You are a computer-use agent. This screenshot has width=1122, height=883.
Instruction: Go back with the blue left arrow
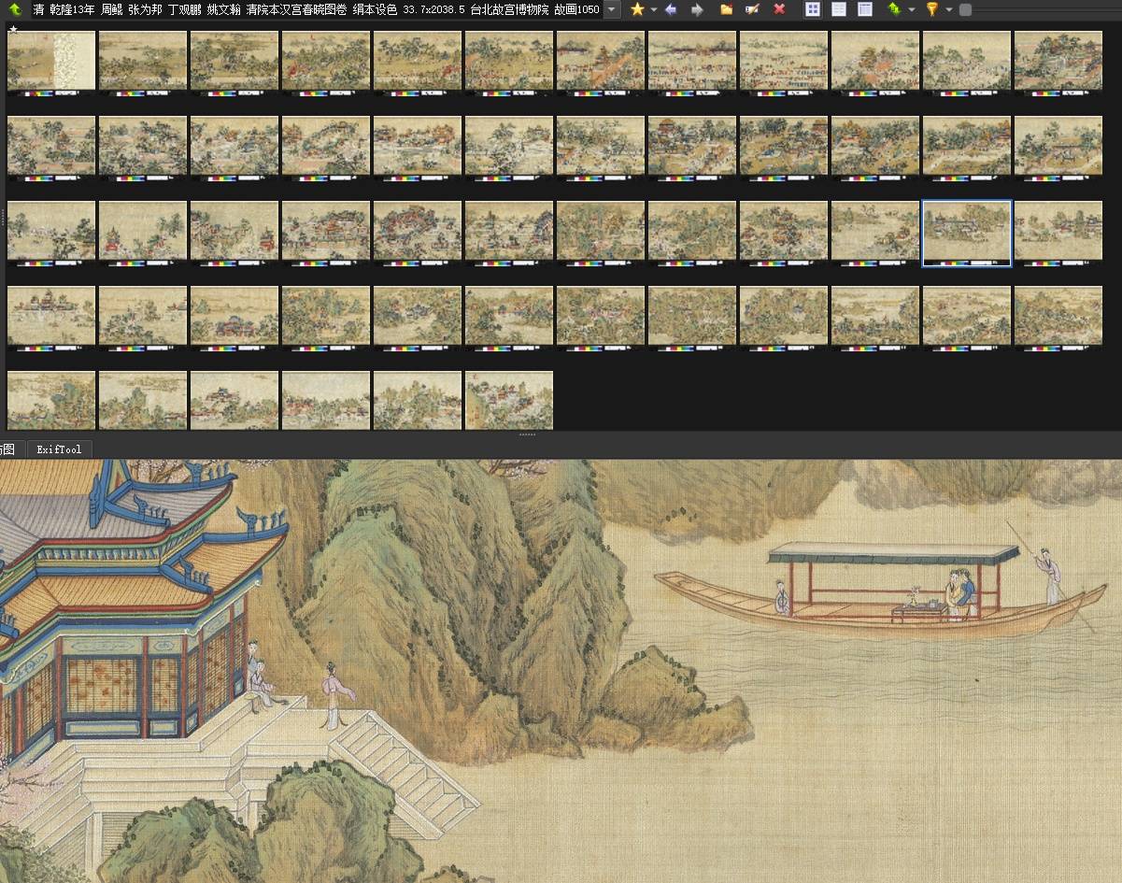tap(671, 9)
